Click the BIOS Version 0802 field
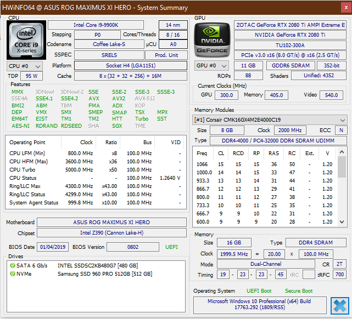The image size is (352, 319). tap(133, 247)
